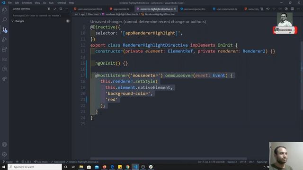Open the Accounts icon in activity bar
Screen dimensions: 303x170
(x=4, y=144)
